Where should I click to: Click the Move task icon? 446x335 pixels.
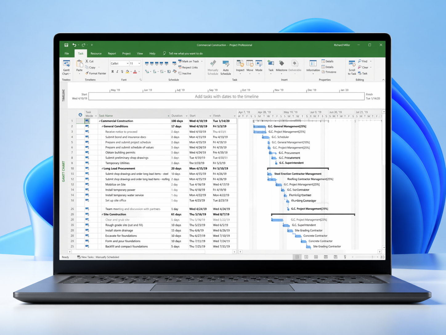250,64
